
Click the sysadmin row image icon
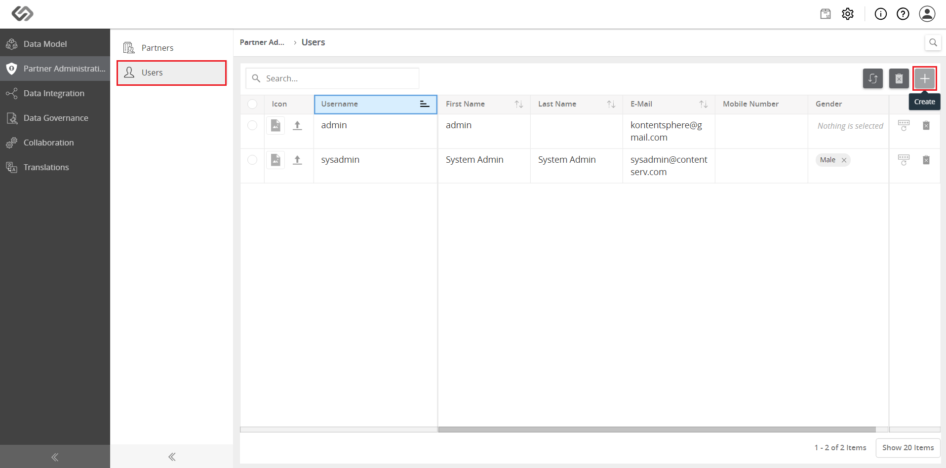[x=276, y=160]
